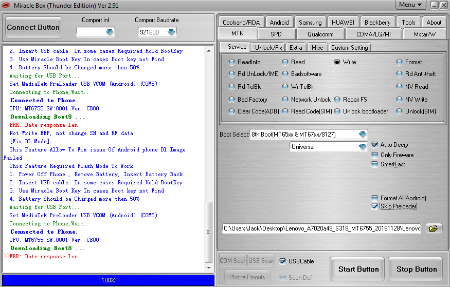Click the firmware file path field

pos(321,228)
